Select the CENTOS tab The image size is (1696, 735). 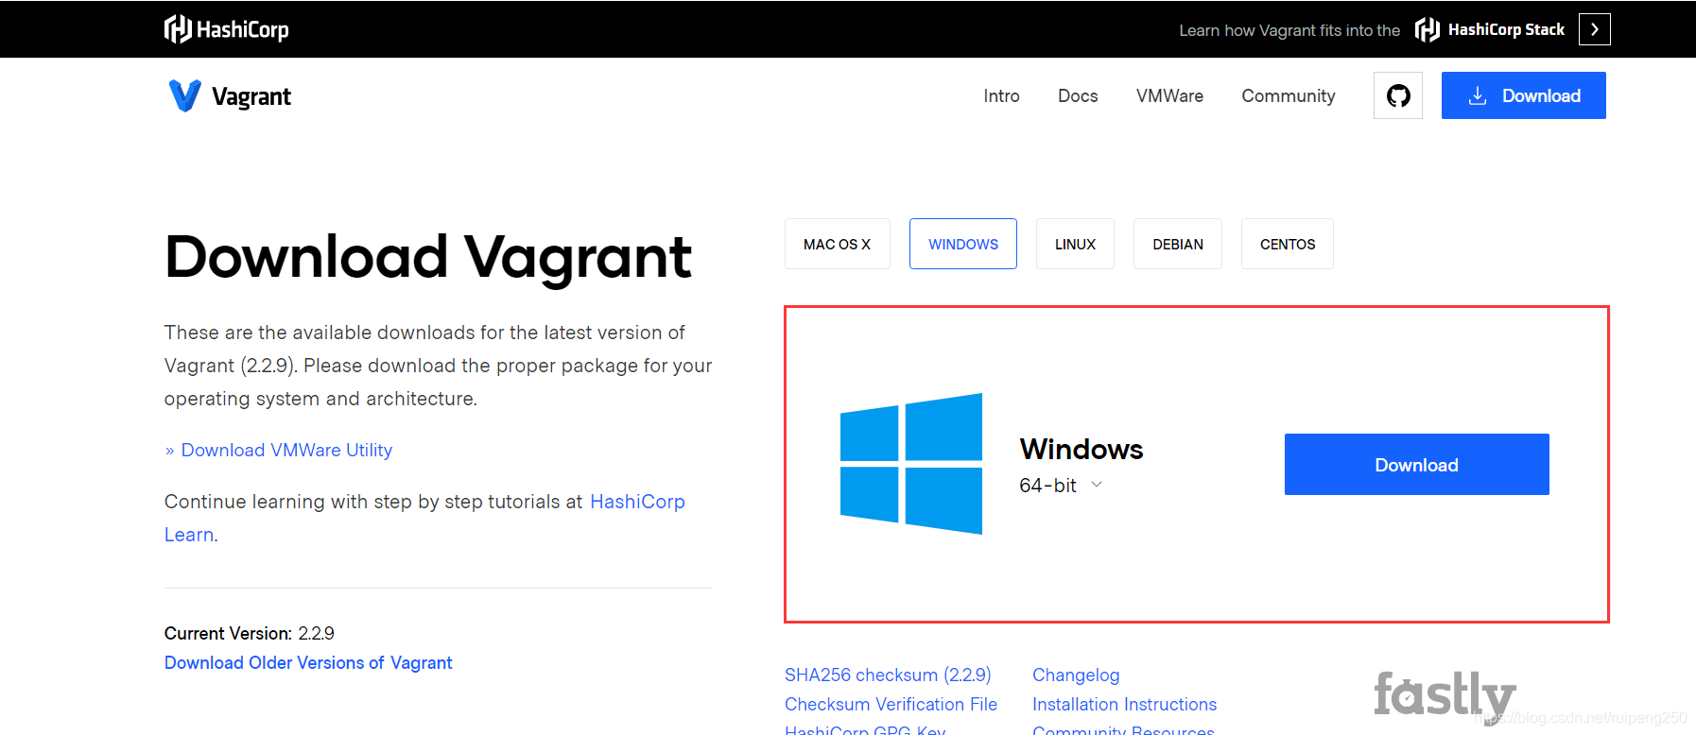[x=1287, y=244]
